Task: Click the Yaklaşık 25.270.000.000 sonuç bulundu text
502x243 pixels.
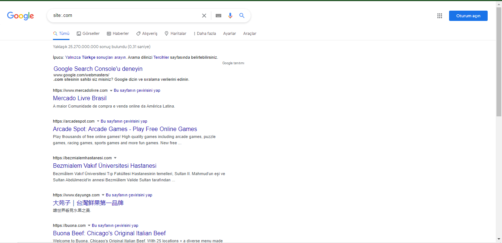Action: coord(102,47)
